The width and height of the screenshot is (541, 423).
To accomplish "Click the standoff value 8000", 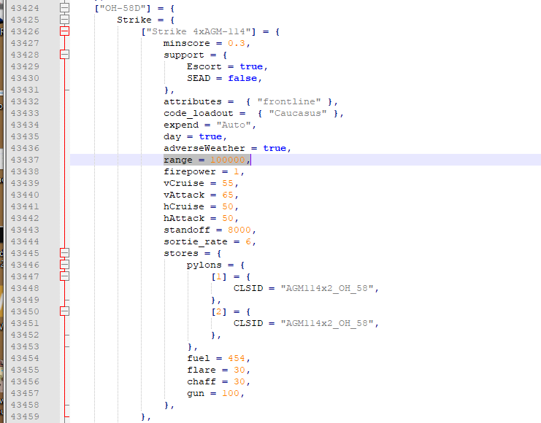I will pyautogui.click(x=239, y=230).
